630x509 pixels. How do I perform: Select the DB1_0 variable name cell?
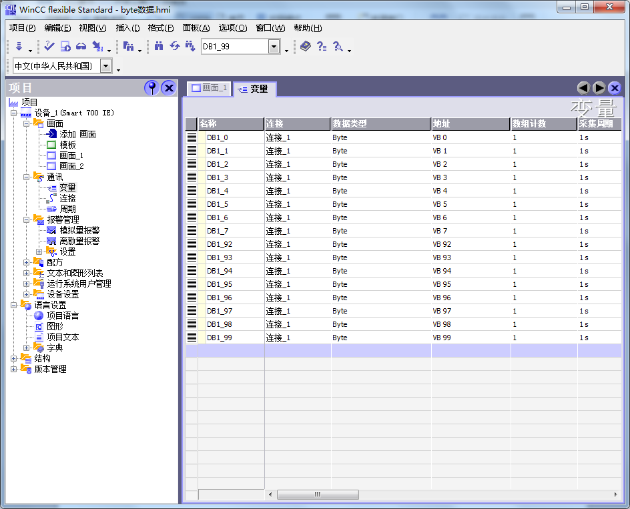231,138
